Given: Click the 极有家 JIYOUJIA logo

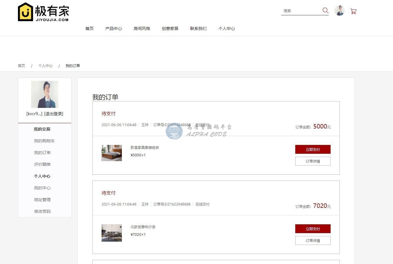Looking at the screenshot, I should pos(43,12).
